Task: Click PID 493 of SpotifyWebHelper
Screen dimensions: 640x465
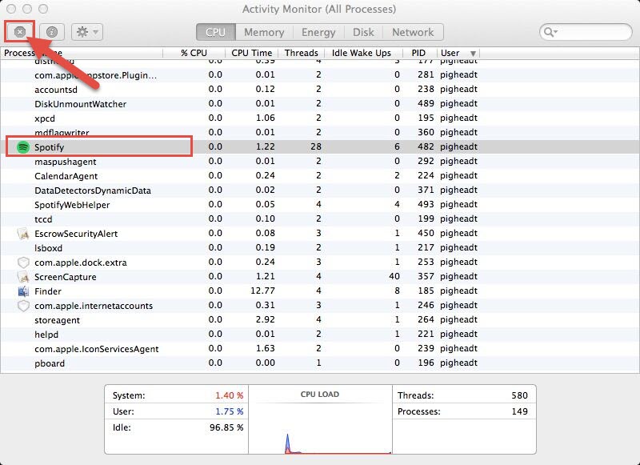Action: [x=426, y=204]
